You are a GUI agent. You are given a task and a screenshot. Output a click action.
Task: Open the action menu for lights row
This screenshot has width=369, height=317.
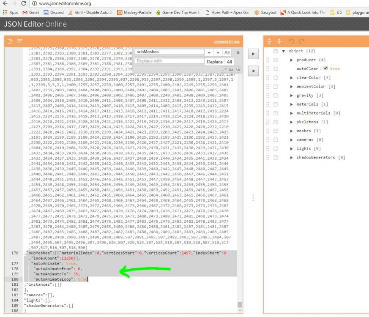click(276, 149)
